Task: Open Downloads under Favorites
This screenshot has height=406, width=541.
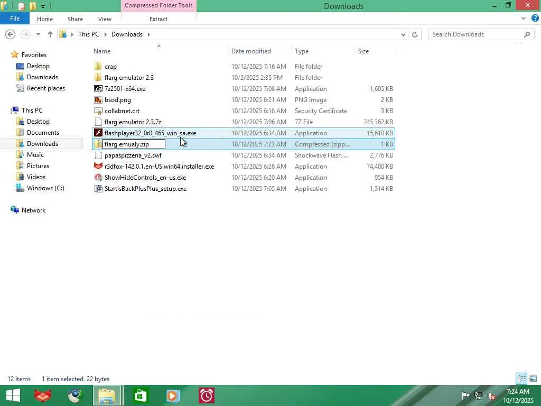Action: 42,77
